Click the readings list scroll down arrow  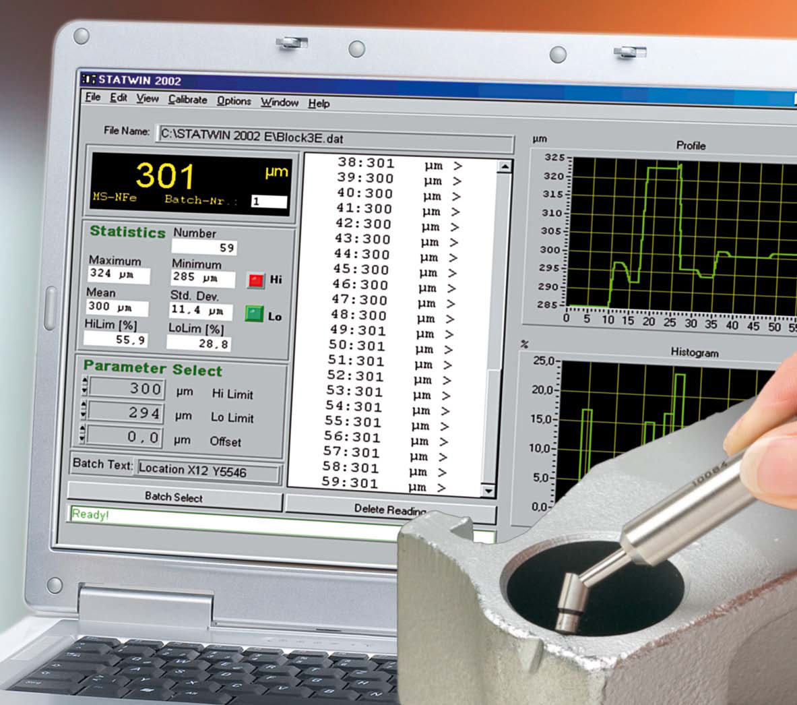(x=488, y=491)
